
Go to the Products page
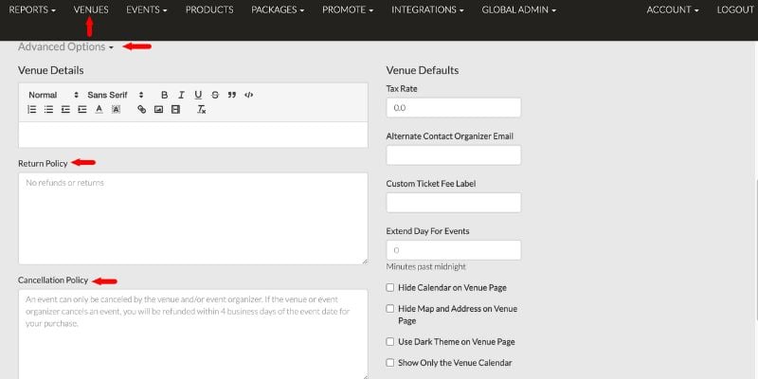click(209, 9)
